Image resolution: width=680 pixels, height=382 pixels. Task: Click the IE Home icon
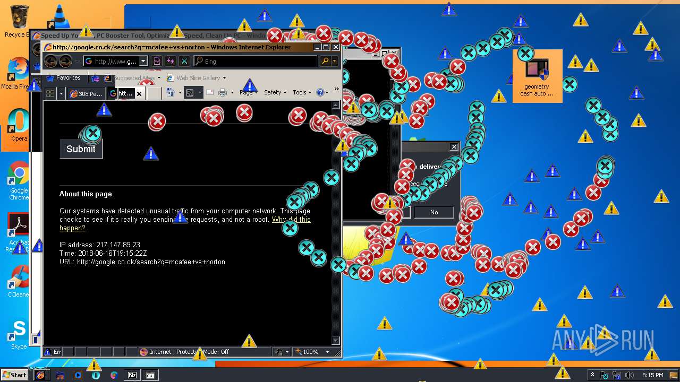tap(170, 92)
